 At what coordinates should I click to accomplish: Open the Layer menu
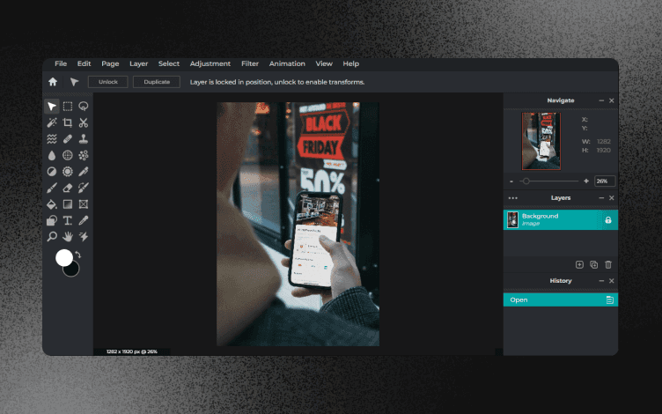139,63
